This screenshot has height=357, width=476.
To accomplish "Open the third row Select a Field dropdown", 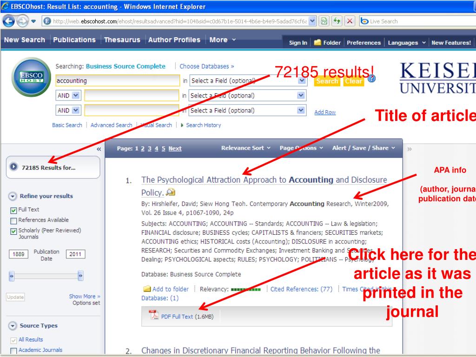I will pyautogui.click(x=247, y=111).
